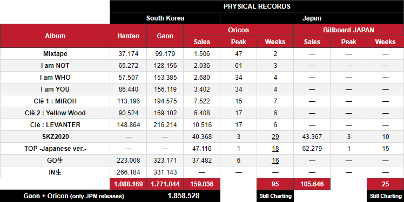Image resolution: width=404 pixels, height=202 pixels.
Task: Click the Oricon Weeks subheader
Action: point(275,42)
